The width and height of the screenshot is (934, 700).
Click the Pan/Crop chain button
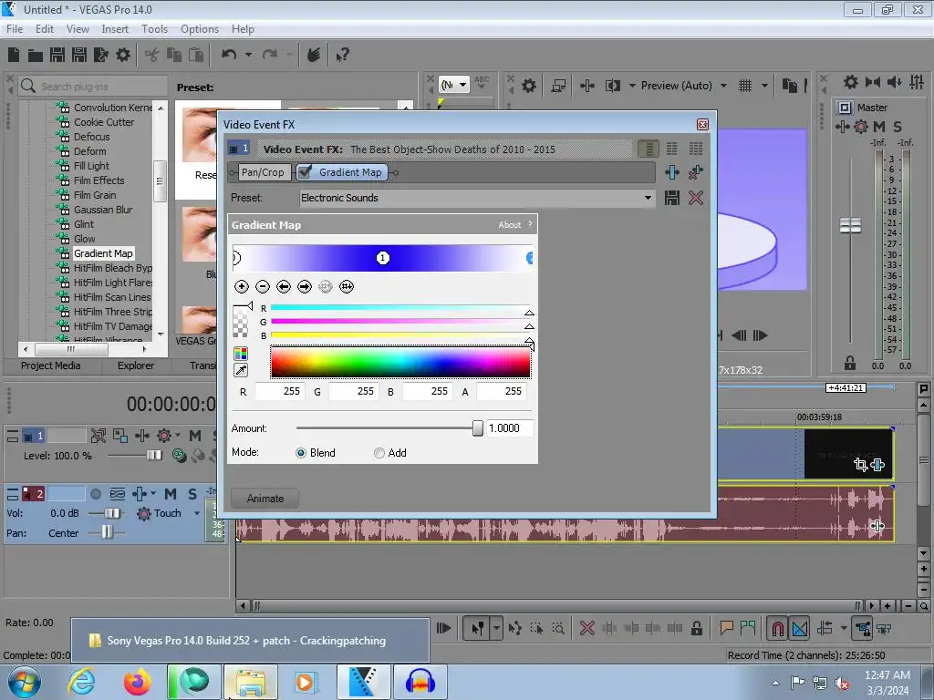[263, 172]
